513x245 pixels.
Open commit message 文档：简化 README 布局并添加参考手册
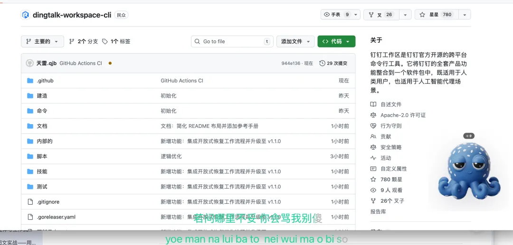(209, 126)
